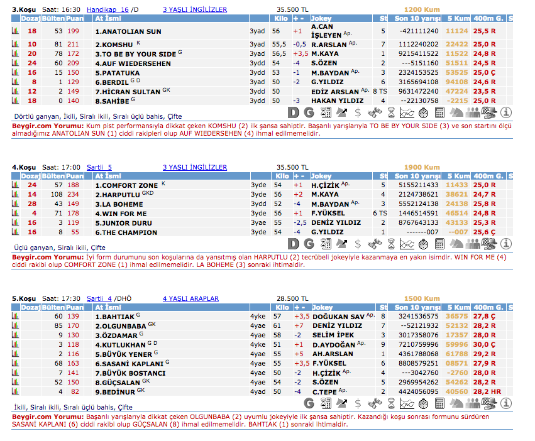
Task: Open the binoculars icon in 3.Koşu toolbar
Action: click(375, 112)
